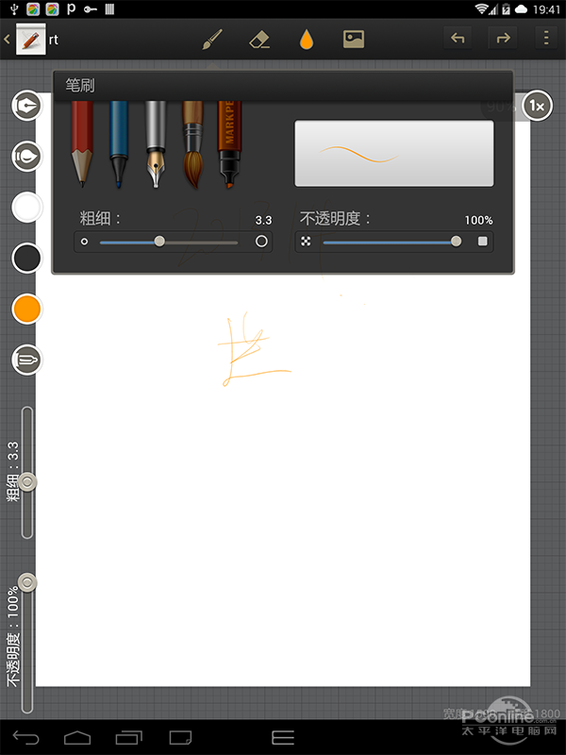Click the vertical opacity slider handle
This screenshot has height=755, width=566.
point(27,582)
